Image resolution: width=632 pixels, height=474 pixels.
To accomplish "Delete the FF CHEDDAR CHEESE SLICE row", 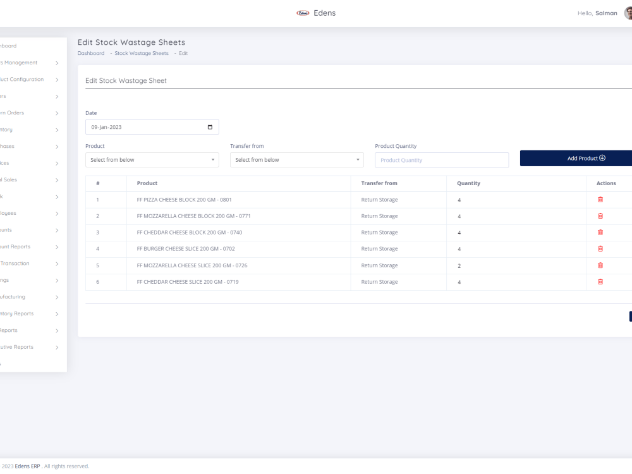I will pyautogui.click(x=600, y=282).
